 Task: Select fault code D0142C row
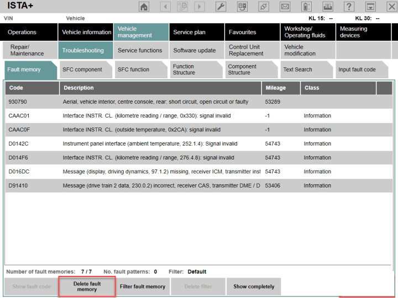coord(199,143)
